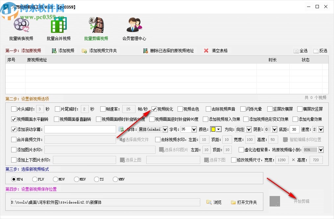
Task: Click the 状态 column header
Action: [x=305, y=60]
